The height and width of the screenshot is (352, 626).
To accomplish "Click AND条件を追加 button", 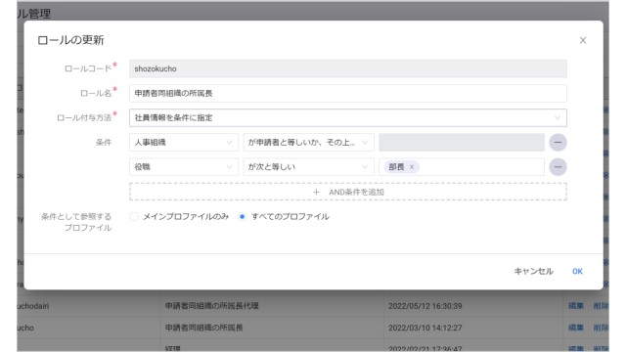I will click(348, 192).
